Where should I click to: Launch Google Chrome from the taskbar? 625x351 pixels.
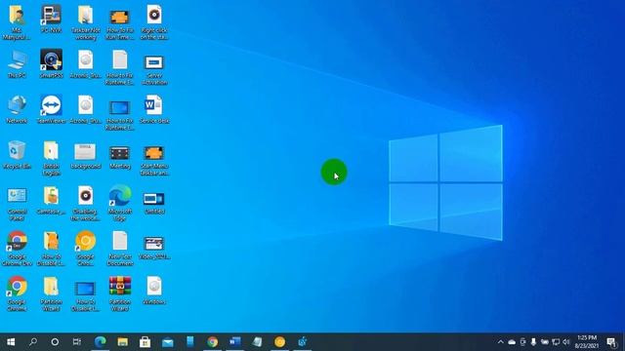pyautogui.click(x=213, y=342)
